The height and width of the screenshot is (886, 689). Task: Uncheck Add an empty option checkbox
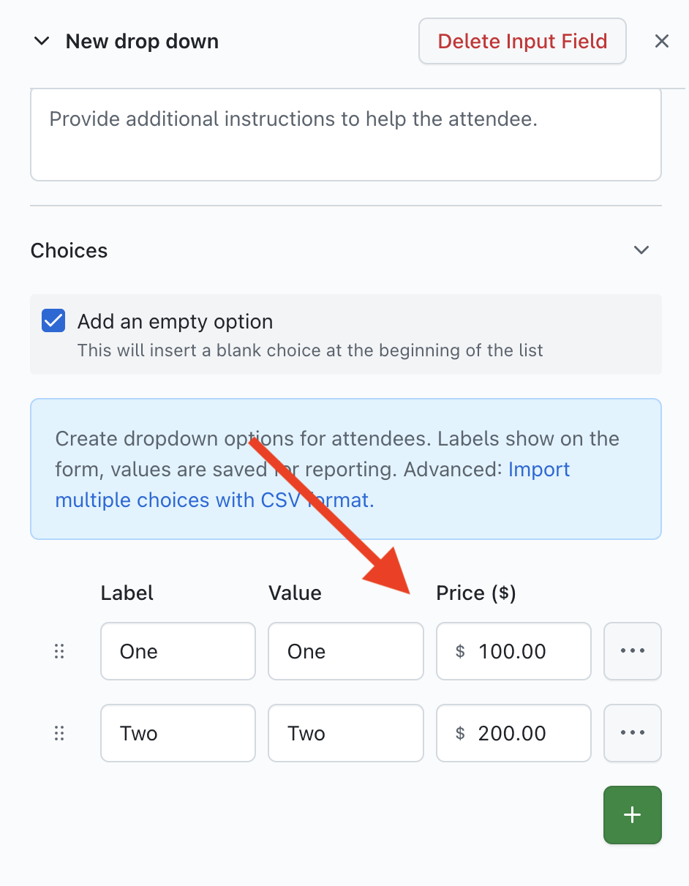click(x=53, y=321)
